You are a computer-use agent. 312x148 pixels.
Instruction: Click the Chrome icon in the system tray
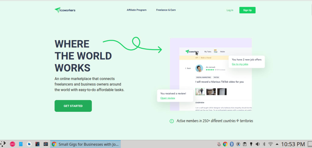click(225, 144)
